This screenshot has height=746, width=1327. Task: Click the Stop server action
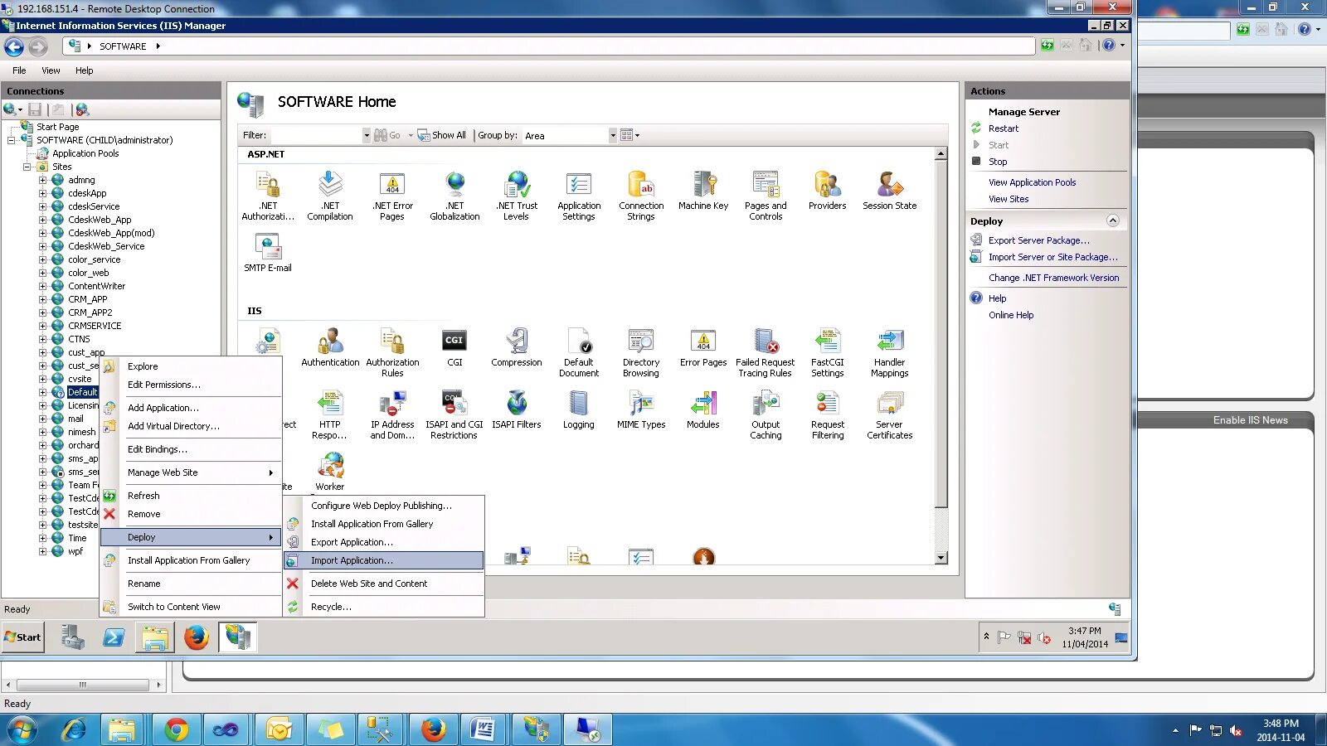(x=997, y=162)
